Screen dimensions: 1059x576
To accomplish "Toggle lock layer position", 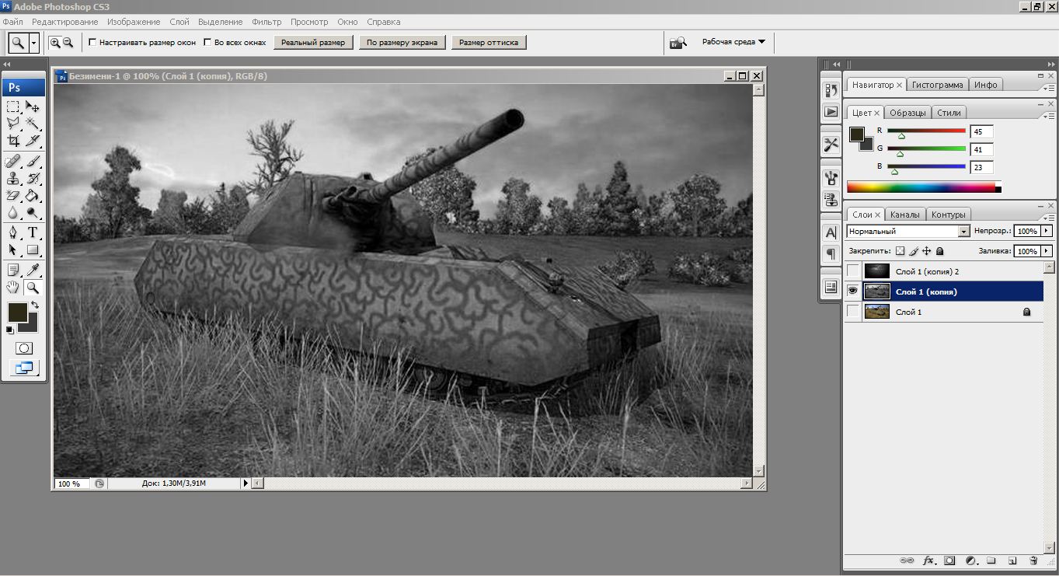I will coord(927,251).
